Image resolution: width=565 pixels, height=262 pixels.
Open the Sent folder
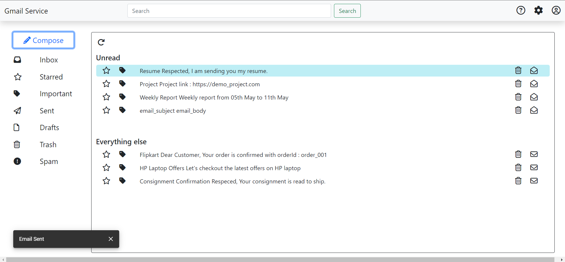click(47, 111)
